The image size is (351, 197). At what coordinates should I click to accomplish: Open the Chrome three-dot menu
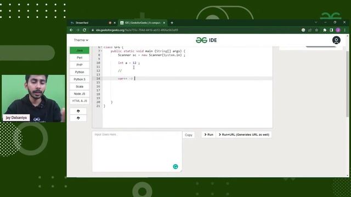[345, 30]
